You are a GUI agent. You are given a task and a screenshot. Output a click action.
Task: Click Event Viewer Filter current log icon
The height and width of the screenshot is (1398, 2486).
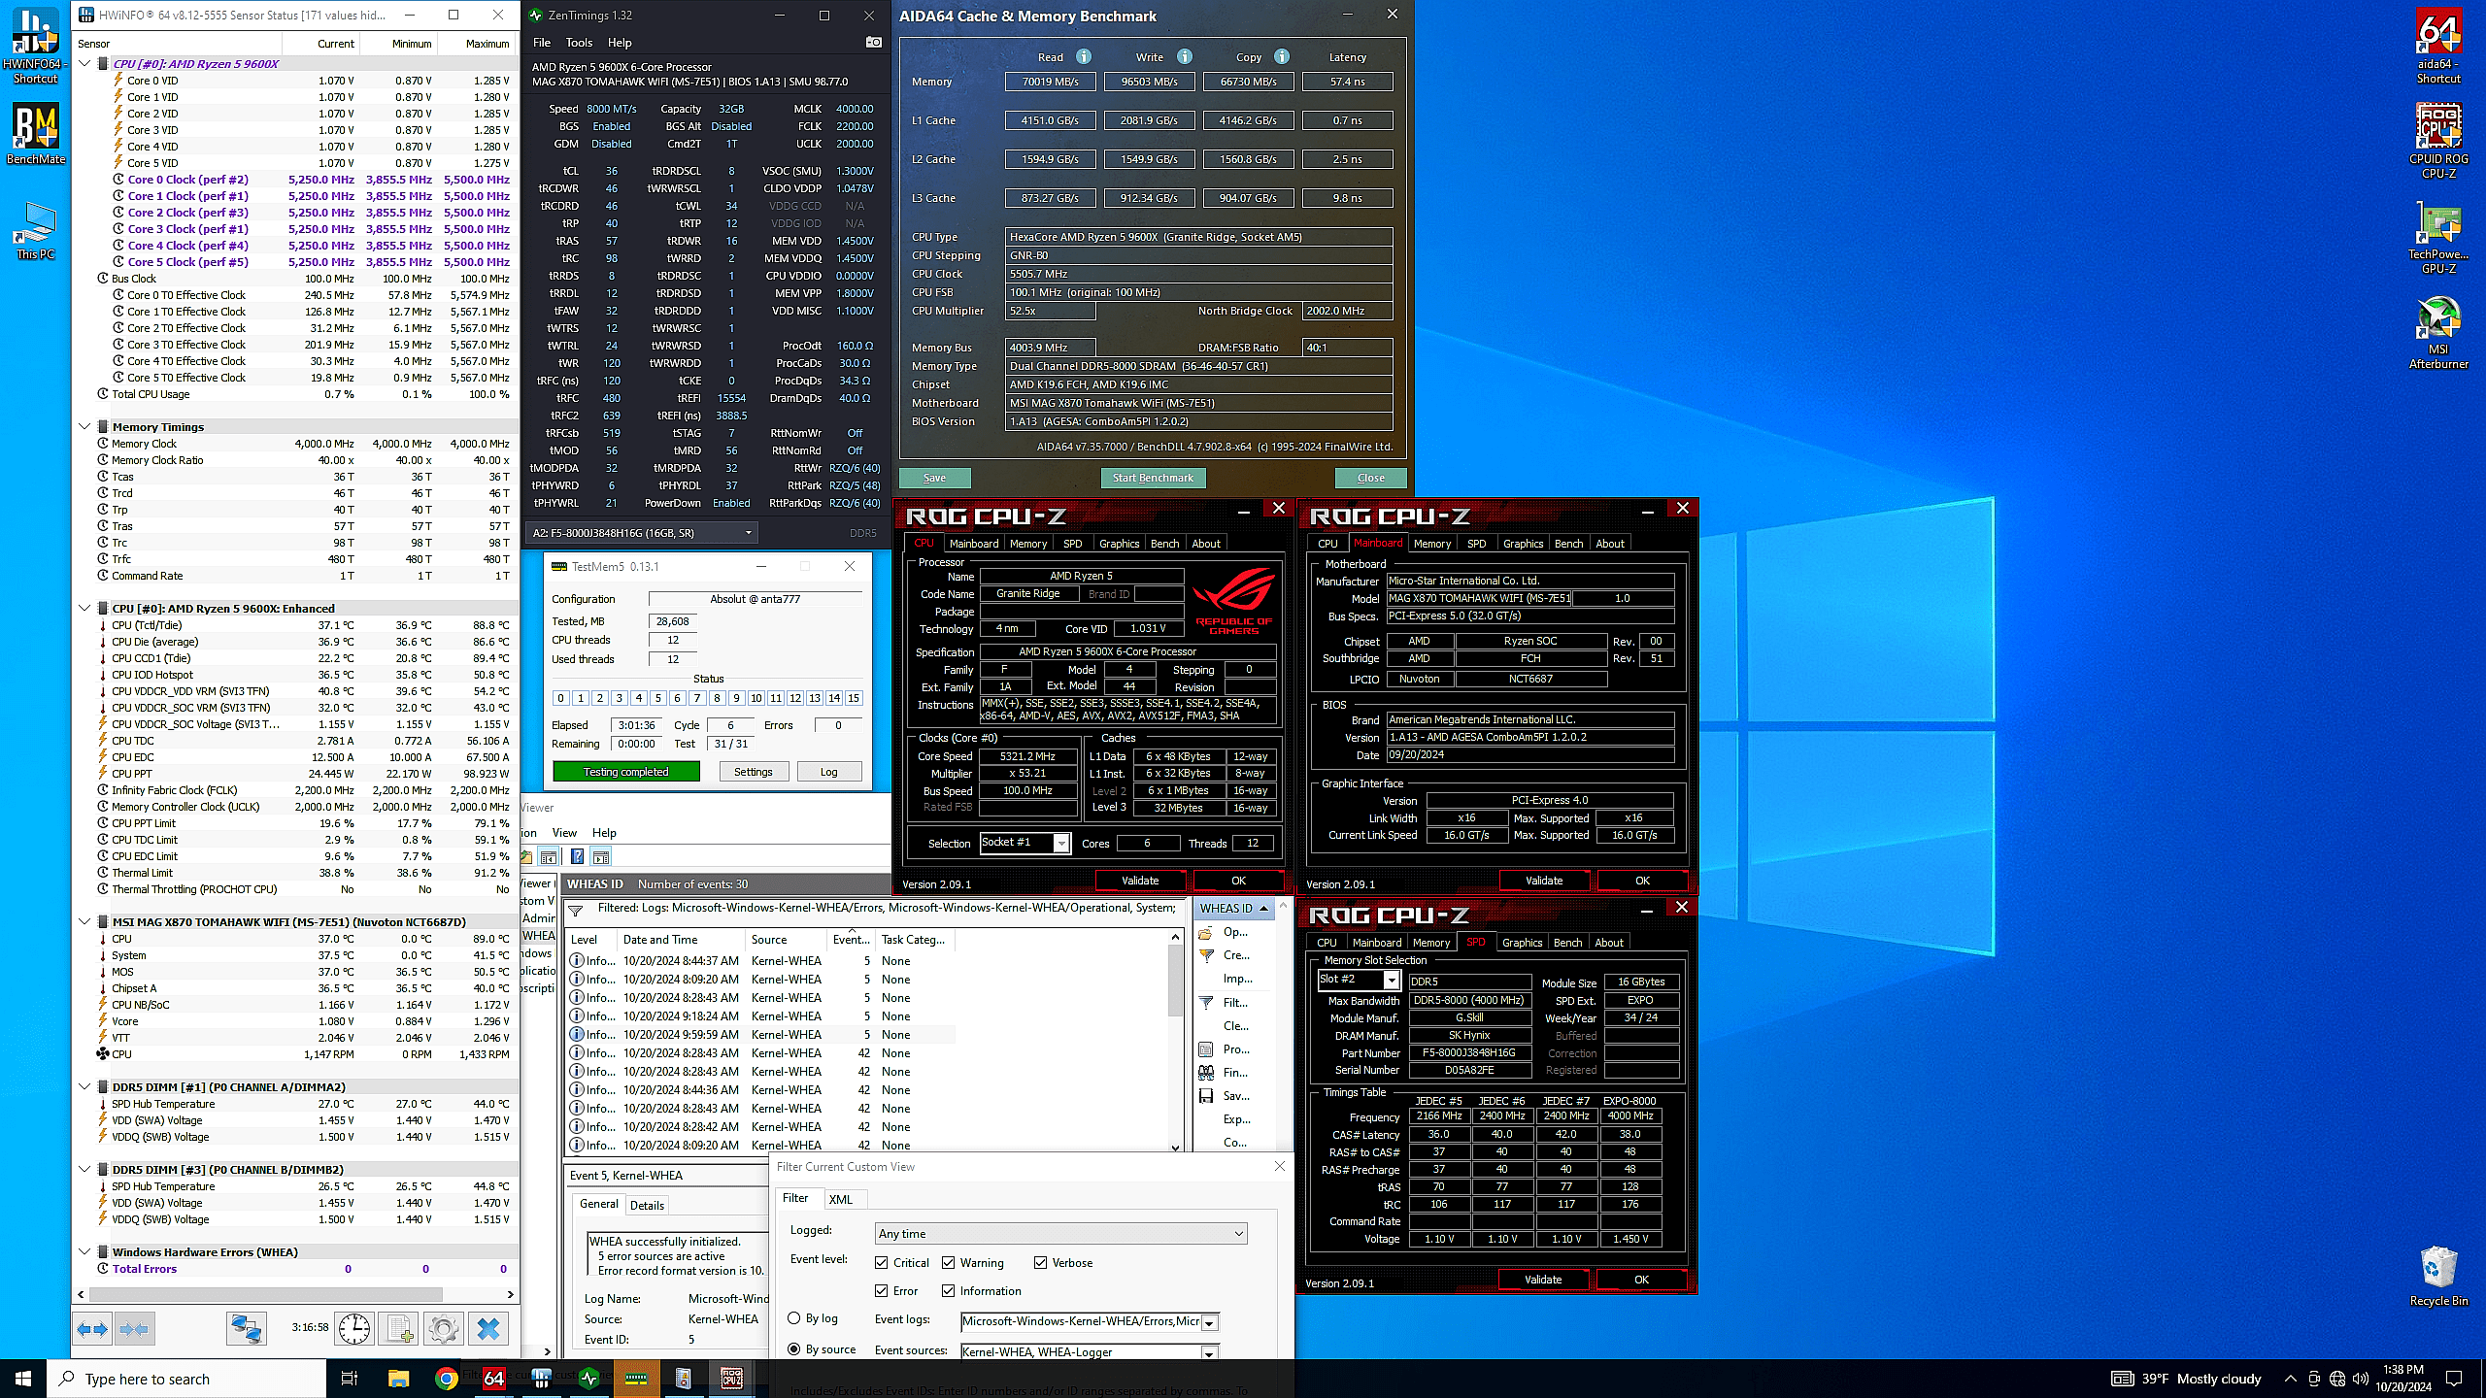[1206, 1003]
